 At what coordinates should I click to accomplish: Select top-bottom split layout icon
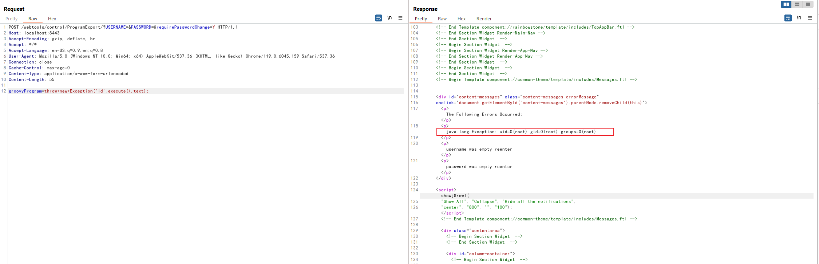(x=797, y=4)
